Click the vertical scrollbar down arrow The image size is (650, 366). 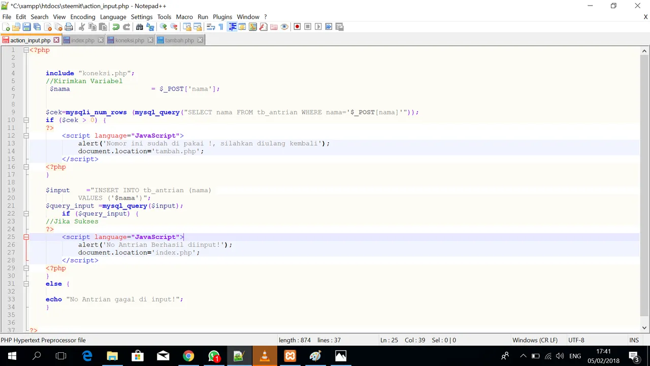tap(644, 328)
